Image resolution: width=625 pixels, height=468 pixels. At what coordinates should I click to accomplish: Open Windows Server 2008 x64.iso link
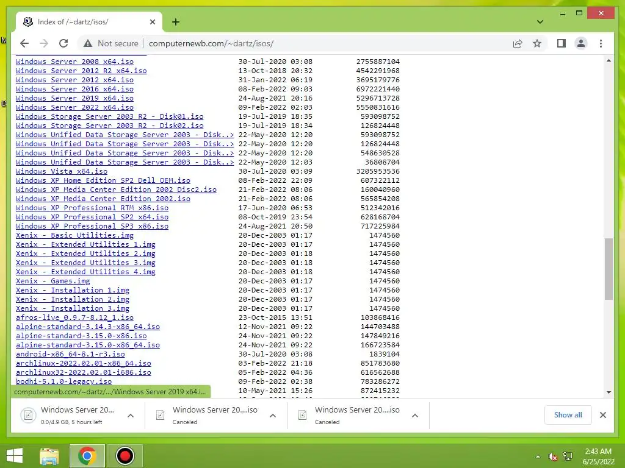tap(74, 62)
